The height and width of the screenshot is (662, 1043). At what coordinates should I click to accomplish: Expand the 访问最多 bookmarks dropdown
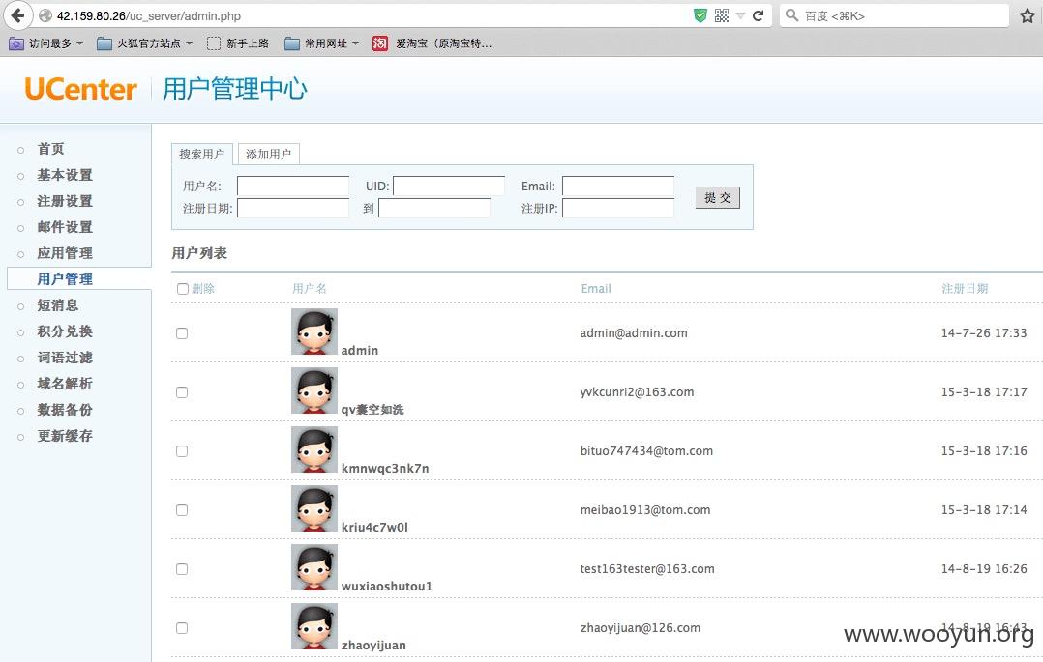point(45,43)
